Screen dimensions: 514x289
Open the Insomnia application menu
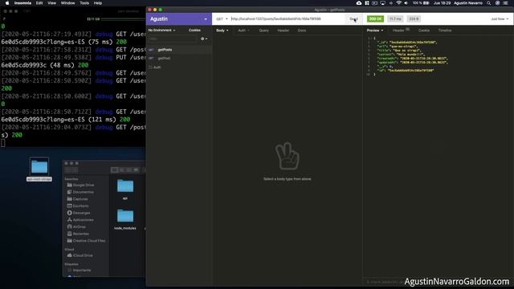pos(22,3)
